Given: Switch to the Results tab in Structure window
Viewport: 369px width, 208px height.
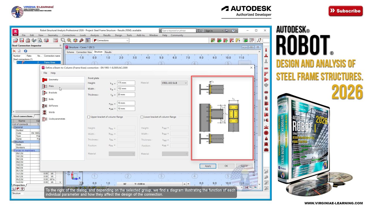Looking at the screenshot, I should point(108,52).
